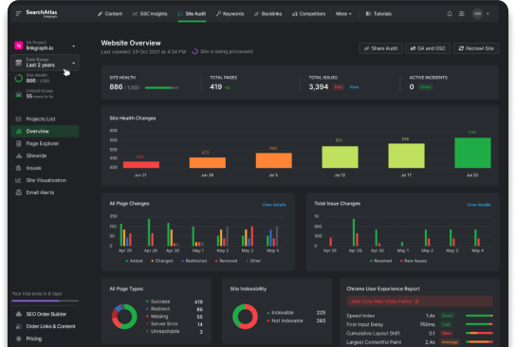The width and height of the screenshot is (516, 347).
Task: Expand the Date Range Last 2 years dropdown
Action: point(46,63)
